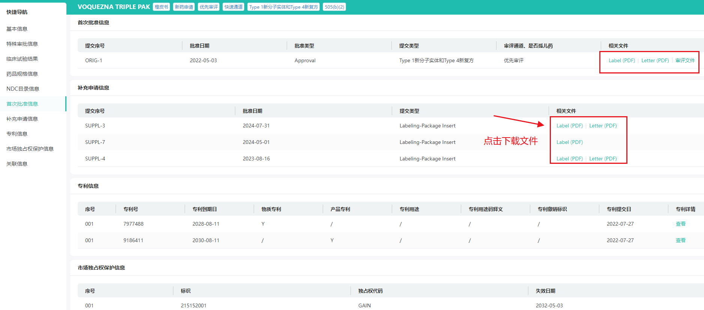The height and width of the screenshot is (310, 704).
Task: Click exclusivity 标识 215152001
Action: click(x=194, y=306)
